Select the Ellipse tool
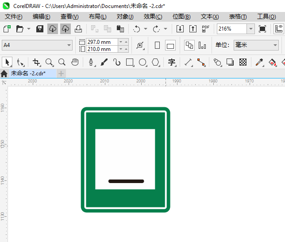Screen dimensions: 285x242 tap(142, 62)
